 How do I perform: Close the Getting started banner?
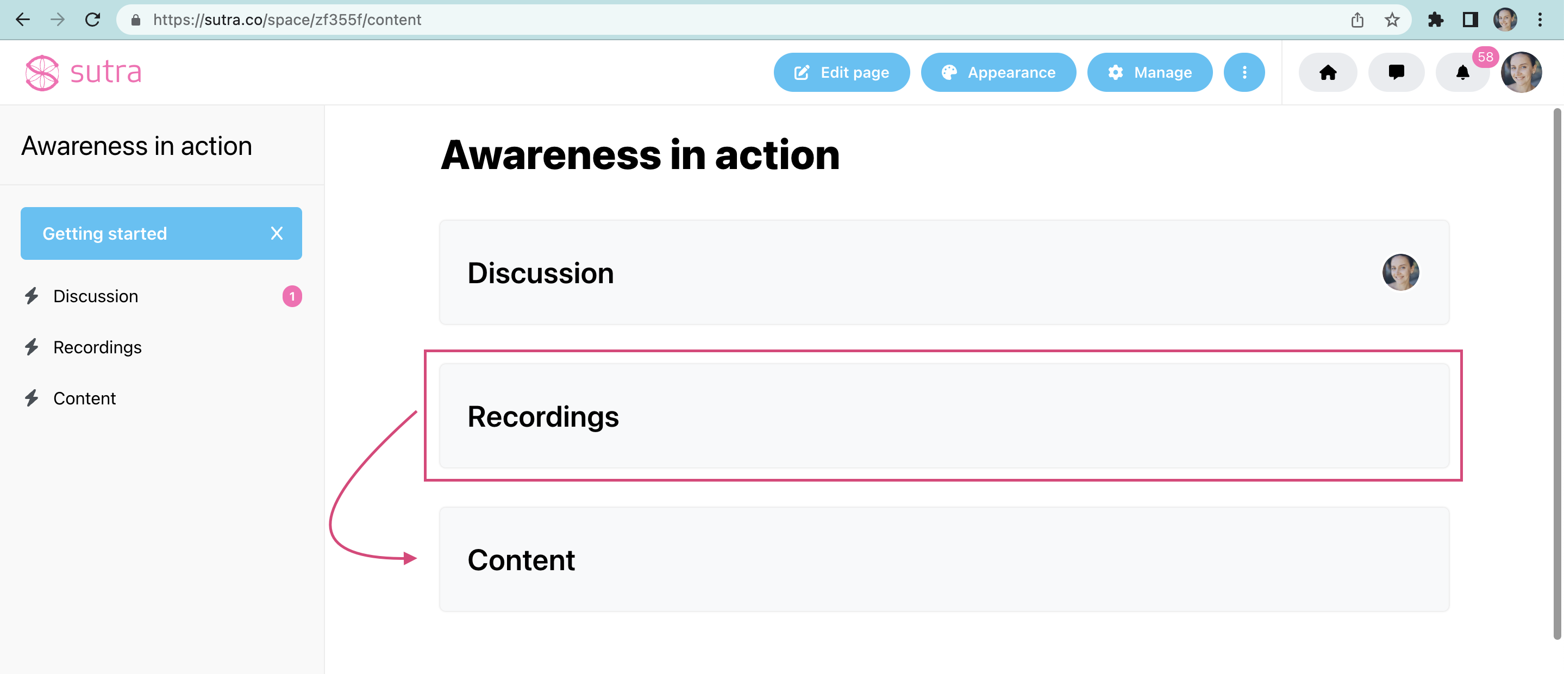coord(277,233)
